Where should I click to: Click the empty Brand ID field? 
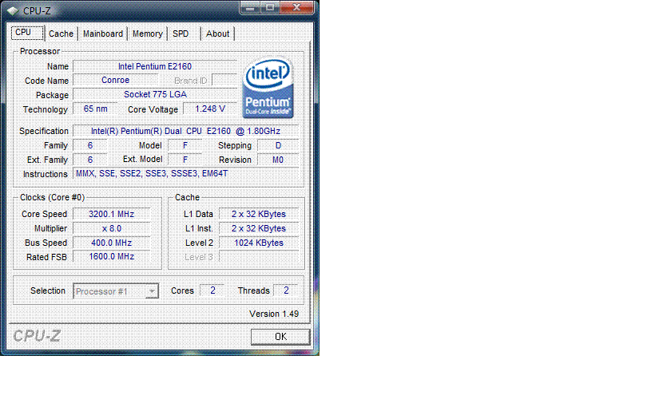(224, 80)
